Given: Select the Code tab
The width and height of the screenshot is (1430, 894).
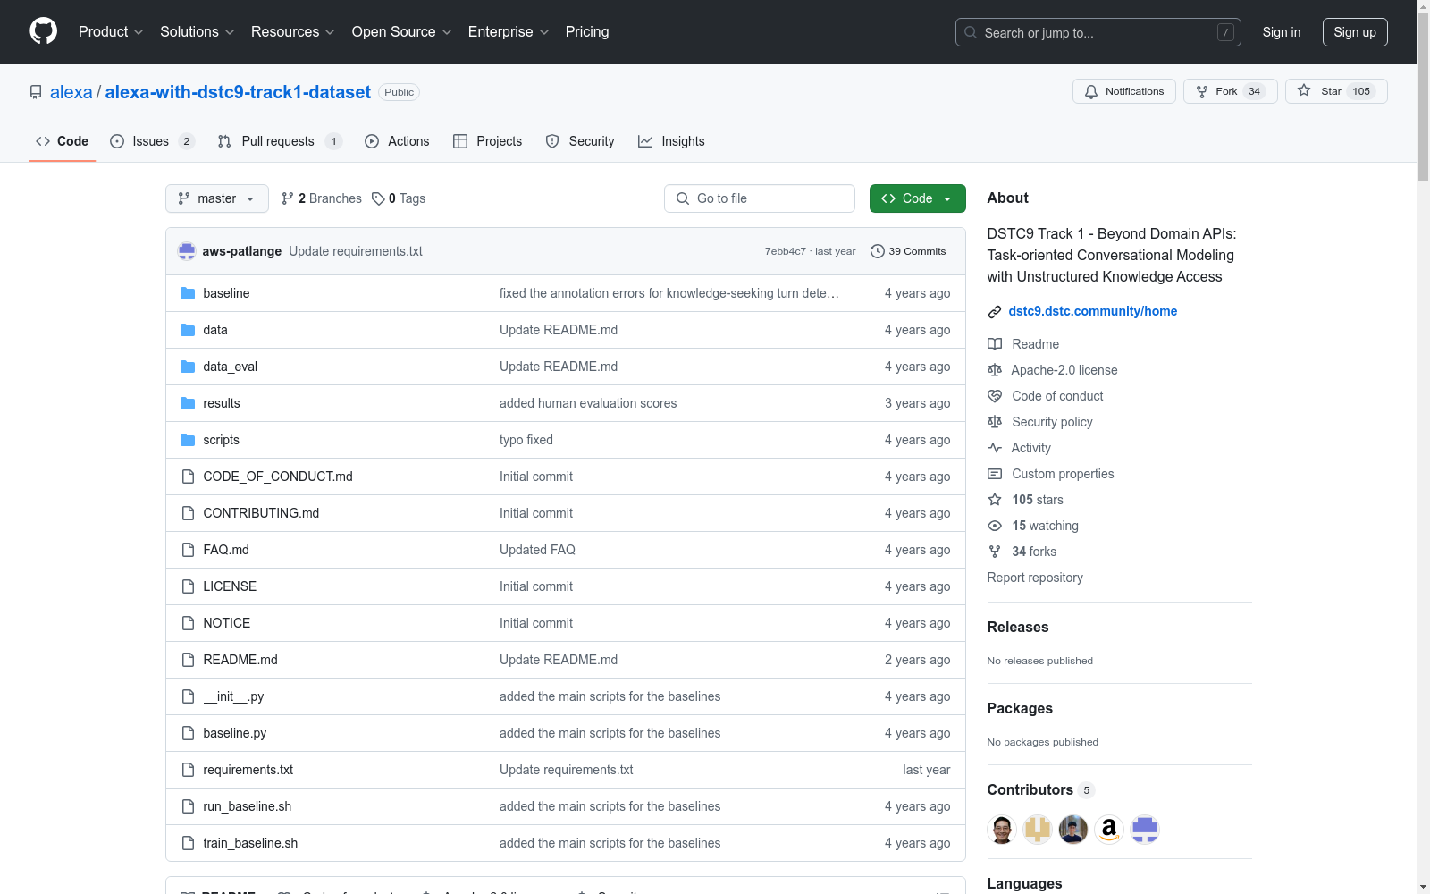Looking at the screenshot, I should click(63, 141).
